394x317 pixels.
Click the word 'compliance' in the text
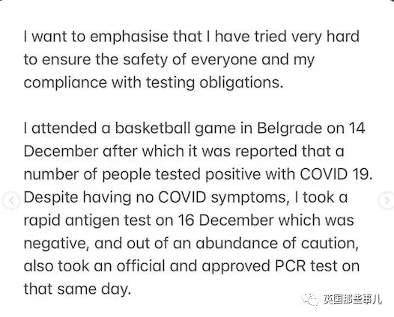coord(66,83)
